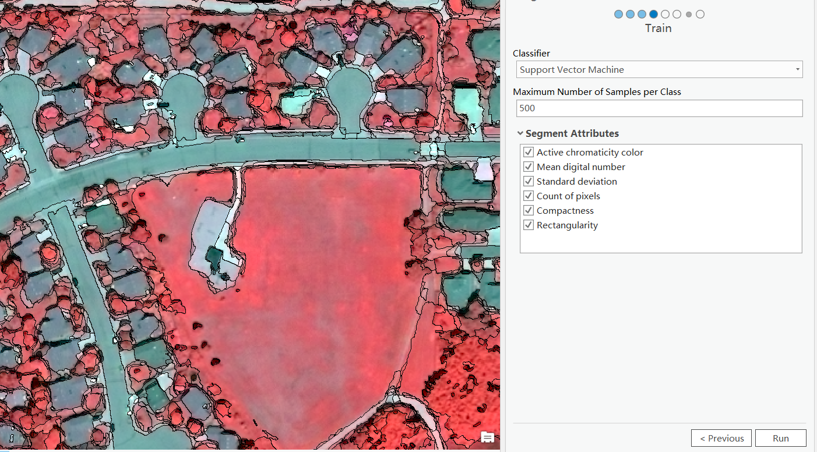Click the third completed wizard step dot

pyautogui.click(x=642, y=14)
